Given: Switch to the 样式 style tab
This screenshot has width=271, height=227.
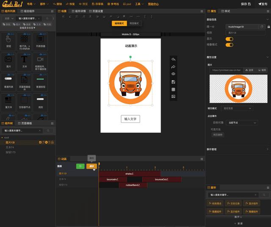Looking at the screenshot, I should click(x=226, y=11).
